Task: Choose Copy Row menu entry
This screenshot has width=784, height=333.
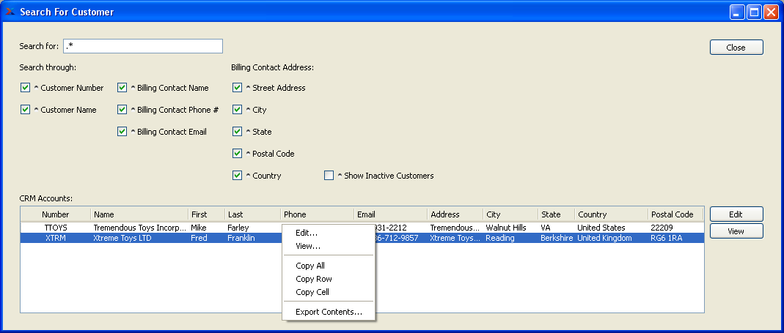Action: (314, 279)
